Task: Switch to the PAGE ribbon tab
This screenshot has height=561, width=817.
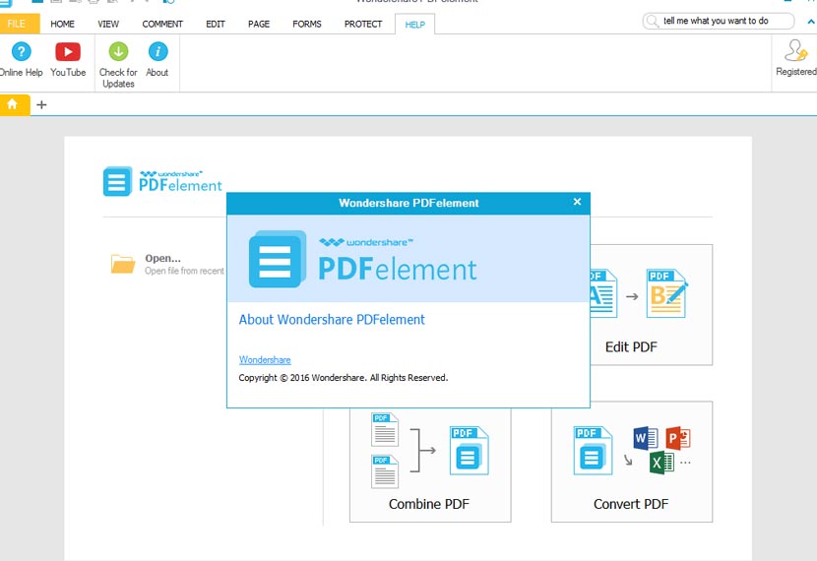Action: click(x=259, y=24)
